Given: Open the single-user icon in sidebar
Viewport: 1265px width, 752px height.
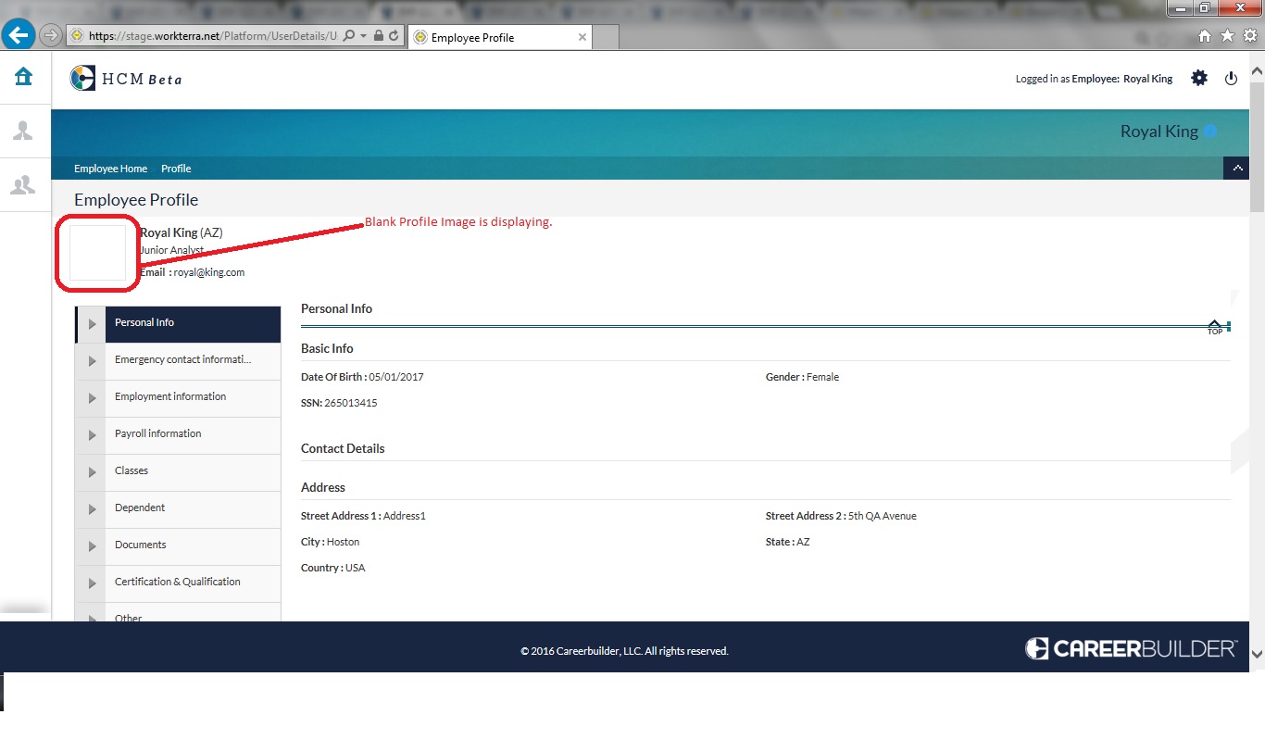Looking at the screenshot, I should pos(23,131).
